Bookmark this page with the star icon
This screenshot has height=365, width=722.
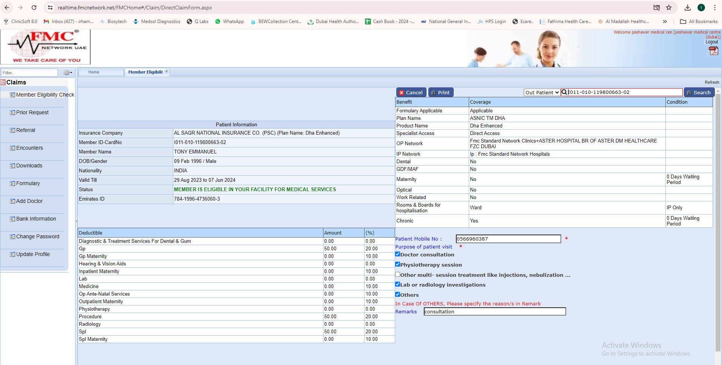click(669, 8)
